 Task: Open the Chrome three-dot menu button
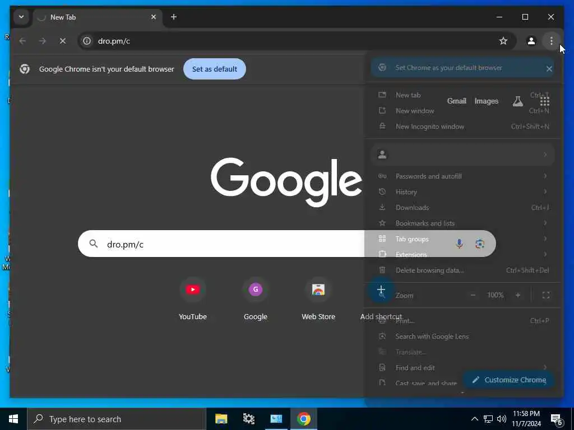click(552, 41)
